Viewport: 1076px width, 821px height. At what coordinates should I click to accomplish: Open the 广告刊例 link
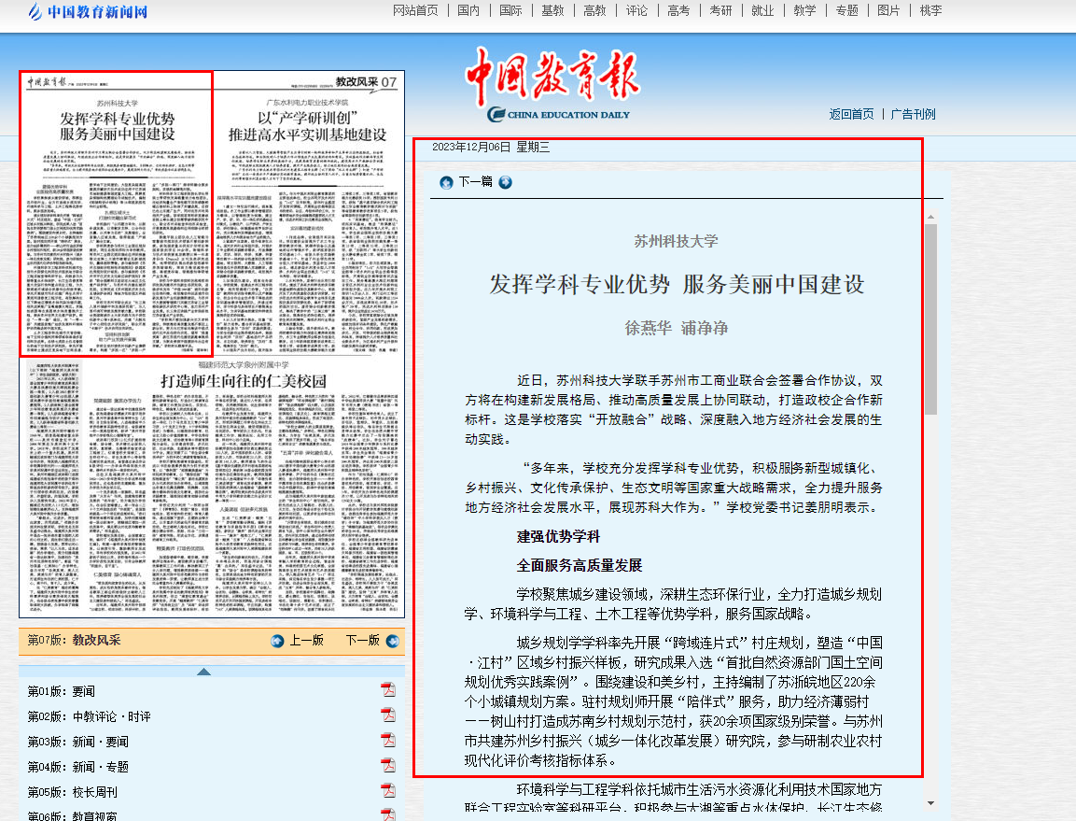(x=913, y=114)
